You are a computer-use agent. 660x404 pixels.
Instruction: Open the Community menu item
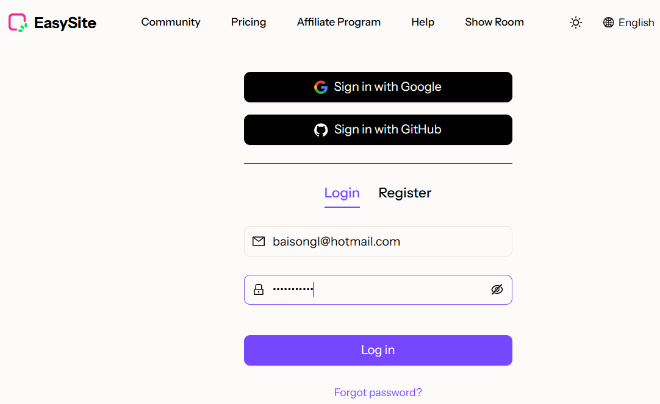pyautogui.click(x=171, y=22)
